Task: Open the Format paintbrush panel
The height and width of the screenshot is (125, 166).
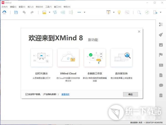Action: click(x=161, y=35)
